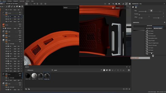Open the blend mode dropdown of the CS-01 layer

[x=20, y=24]
